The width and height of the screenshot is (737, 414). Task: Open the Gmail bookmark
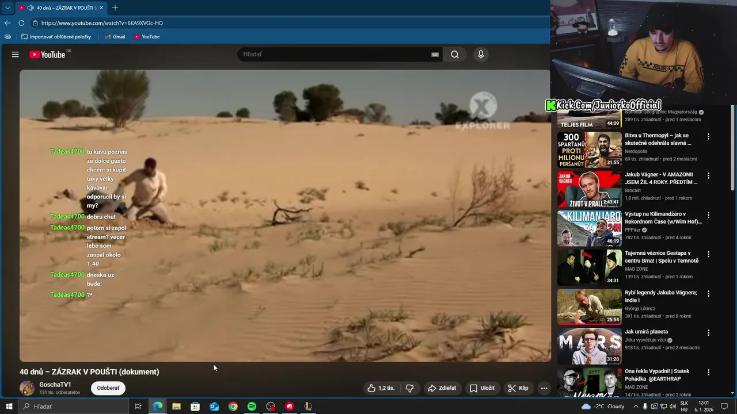[115, 37]
